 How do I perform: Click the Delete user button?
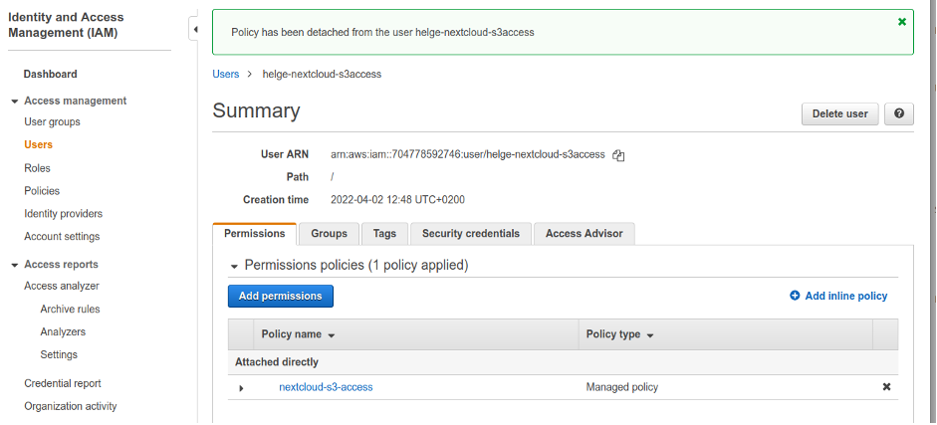839,114
